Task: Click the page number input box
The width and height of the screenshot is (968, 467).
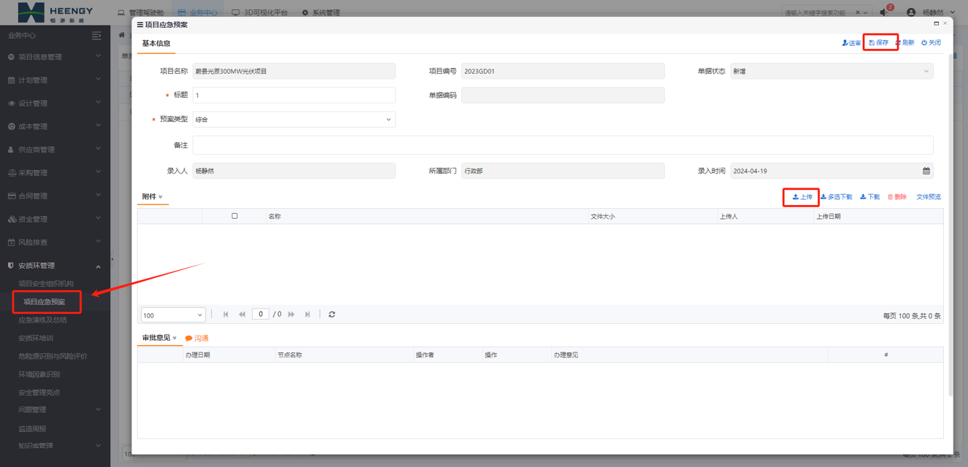Action: pyautogui.click(x=261, y=314)
